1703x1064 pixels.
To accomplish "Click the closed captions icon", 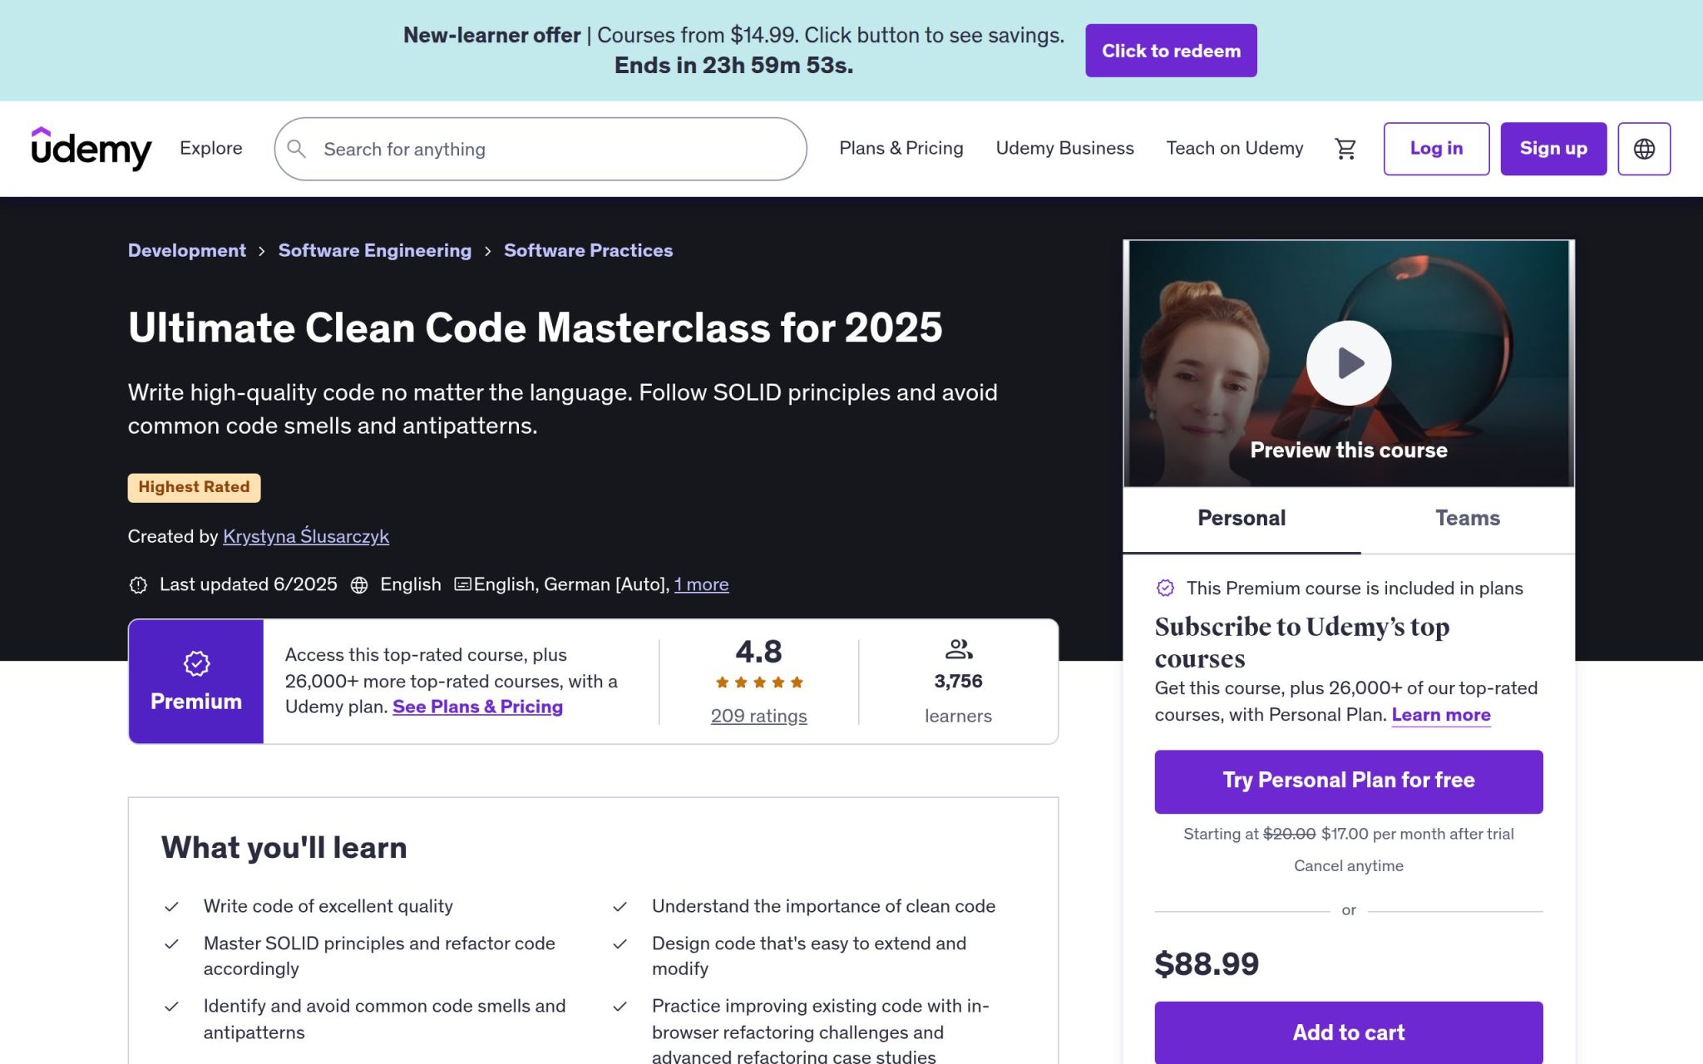I will (463, 584).
